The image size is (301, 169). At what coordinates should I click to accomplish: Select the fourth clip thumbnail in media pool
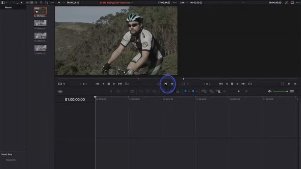click(40, 48)
